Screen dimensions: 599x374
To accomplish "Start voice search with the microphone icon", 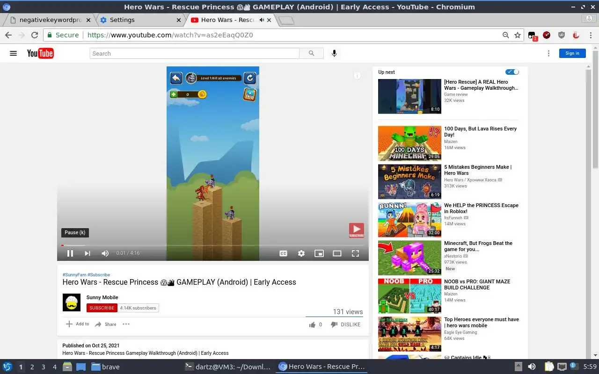I will pyautogui.click(x=334, y=53).
